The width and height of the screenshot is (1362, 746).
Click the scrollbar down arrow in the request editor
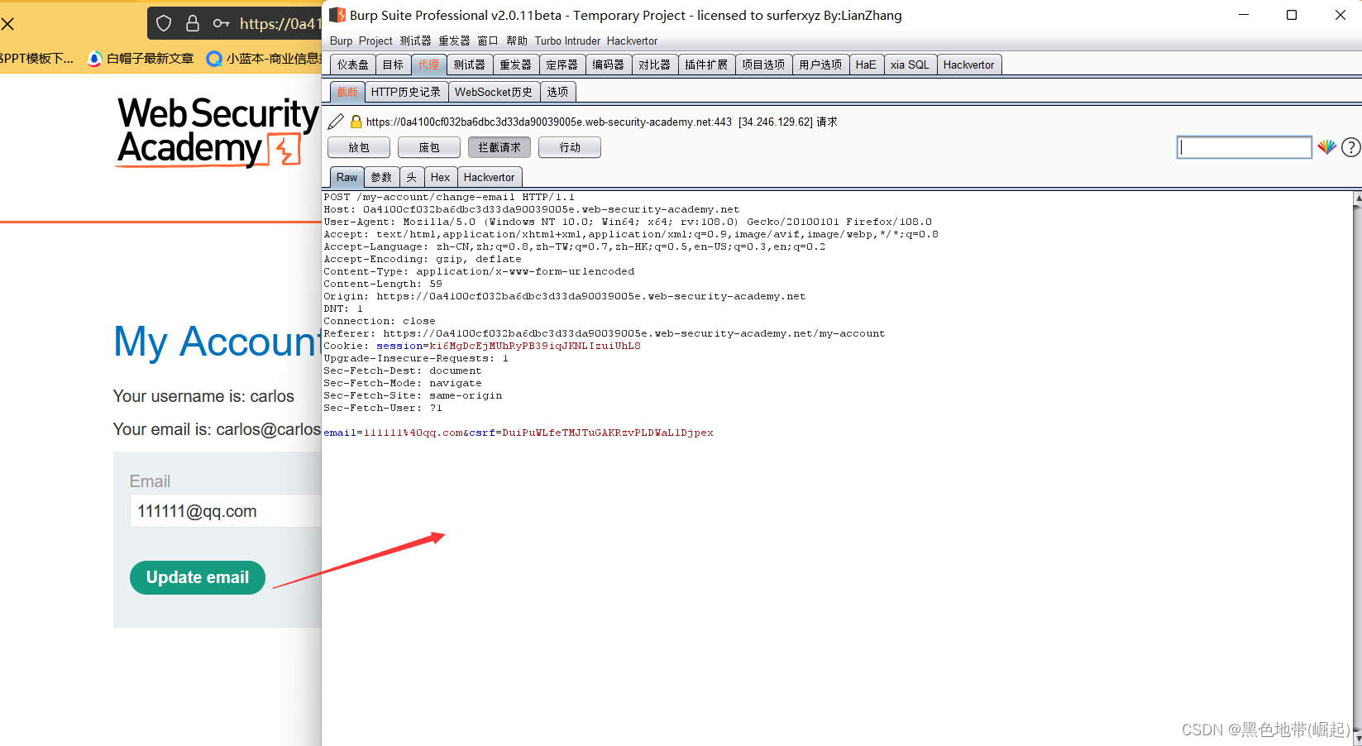(1357, 739)
